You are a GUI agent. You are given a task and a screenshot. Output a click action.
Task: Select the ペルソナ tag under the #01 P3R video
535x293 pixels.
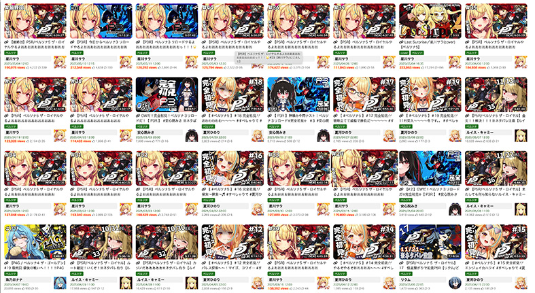[77, 53]
